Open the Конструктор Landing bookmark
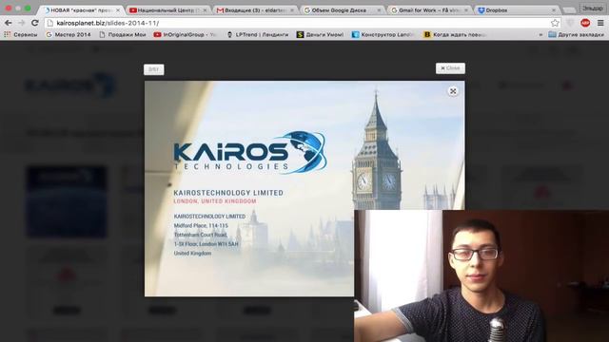609x342 pixels. pos(383,35)
